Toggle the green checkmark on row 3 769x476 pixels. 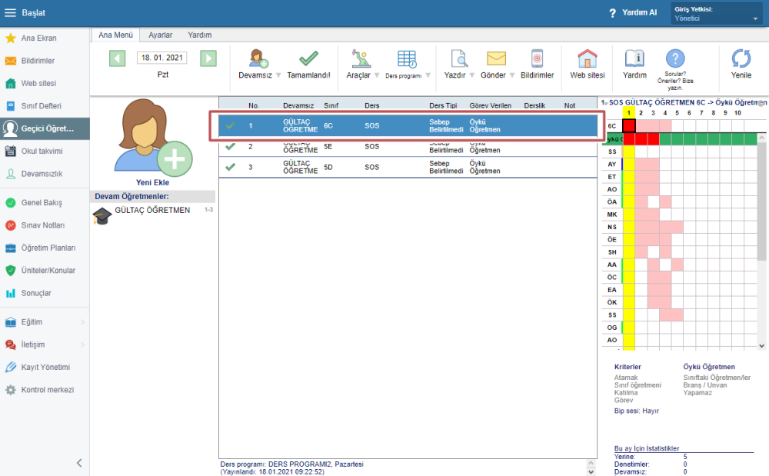(x=230, y=166)
